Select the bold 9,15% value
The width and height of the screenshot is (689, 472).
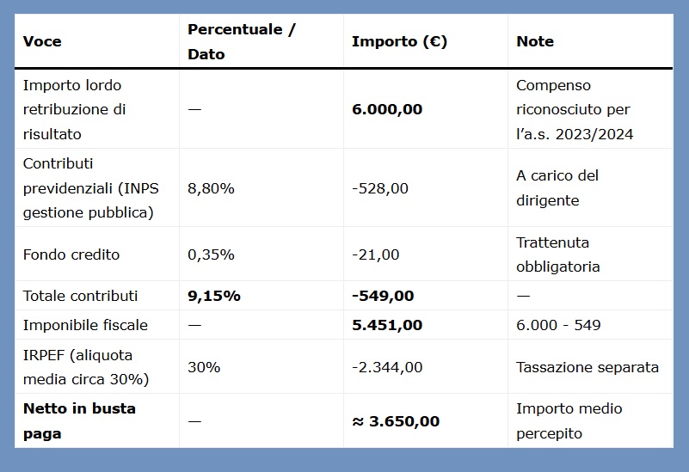213,296
